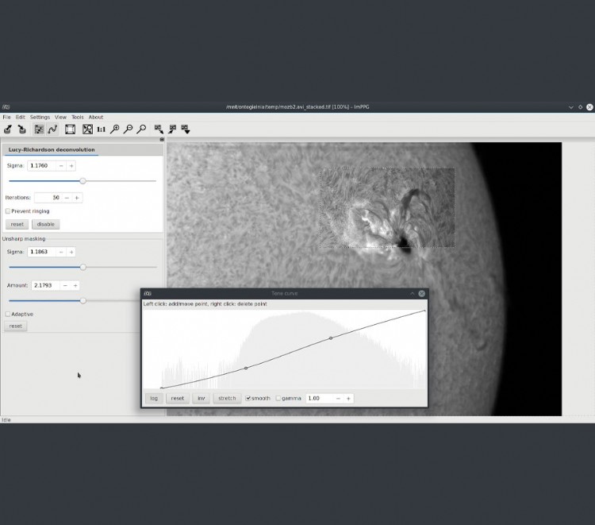Decrease Iterations with minus
595x525 pixels.
[67, 198]
